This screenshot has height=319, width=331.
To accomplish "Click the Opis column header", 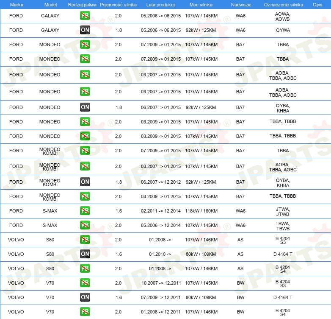I will [x=317, y=5].
